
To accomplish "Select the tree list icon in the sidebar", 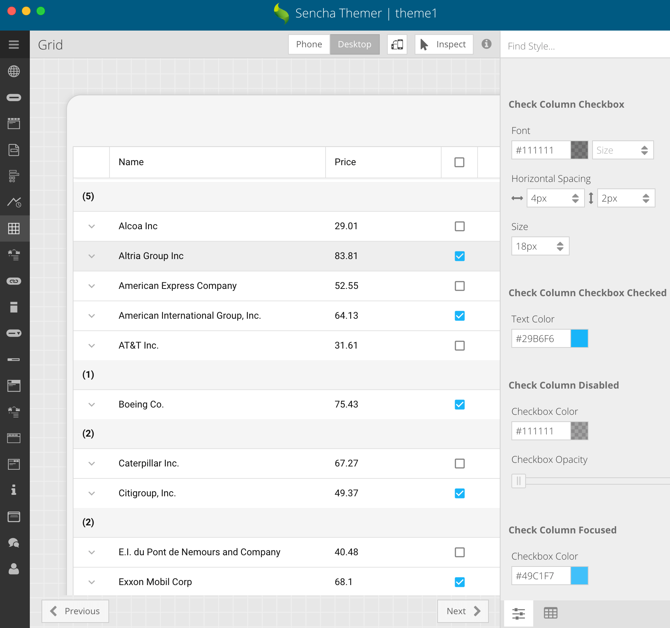I will click(14, 255).
